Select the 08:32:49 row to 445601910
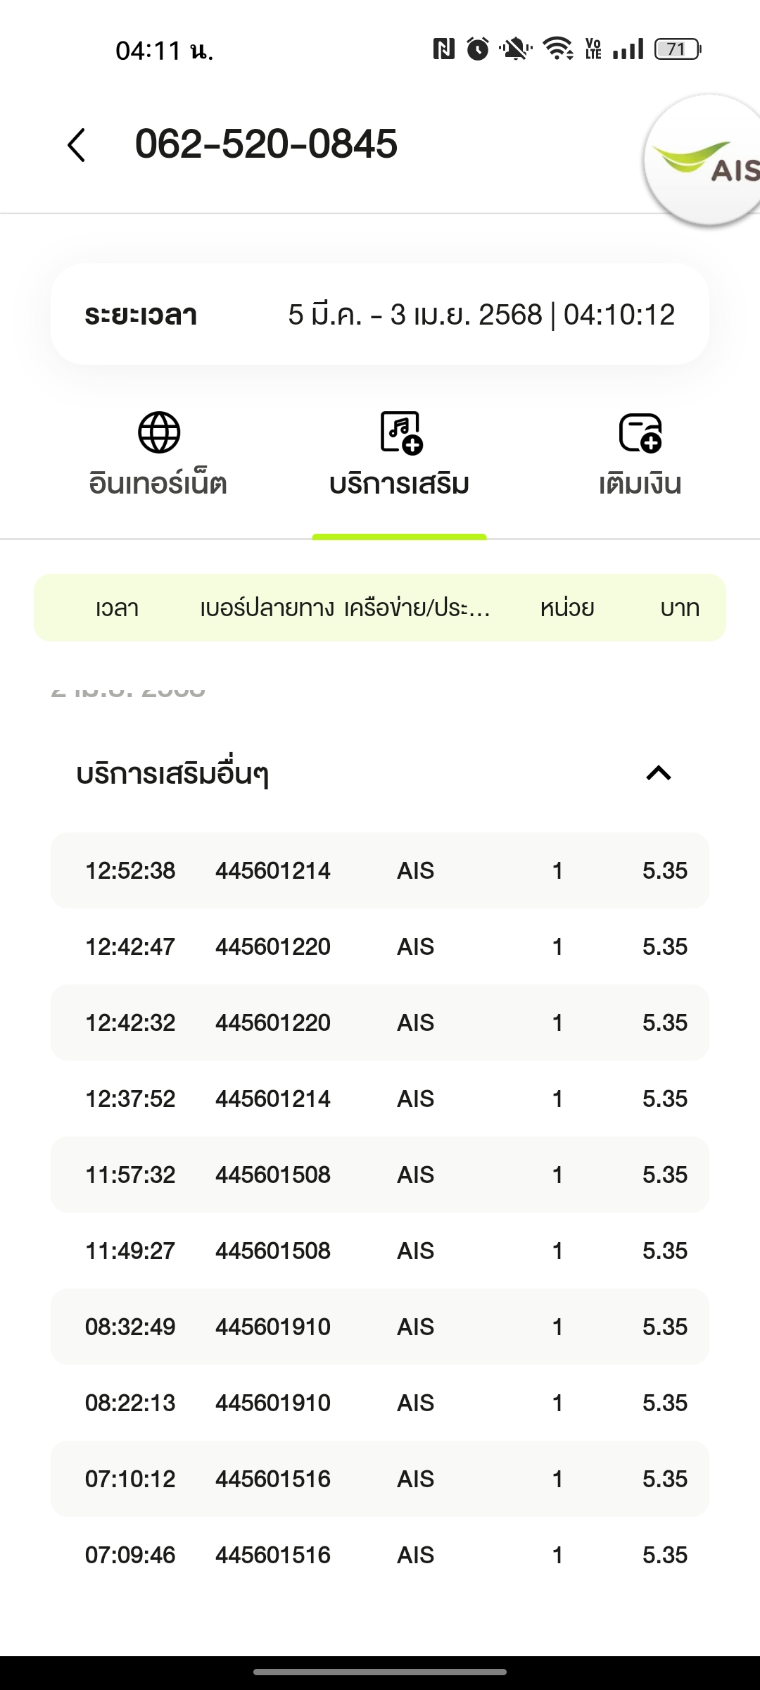This screenshot has width=760, height=1690. [x=380, y=1327]
